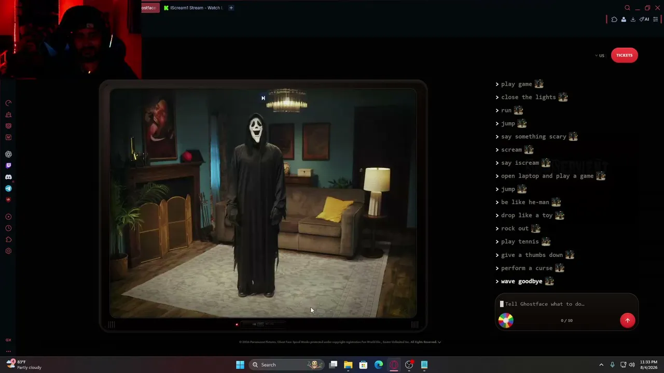This screenshot has width=664, height=373.
Task: Open the History clock icon in sidebar
Action: click(8, 228)
